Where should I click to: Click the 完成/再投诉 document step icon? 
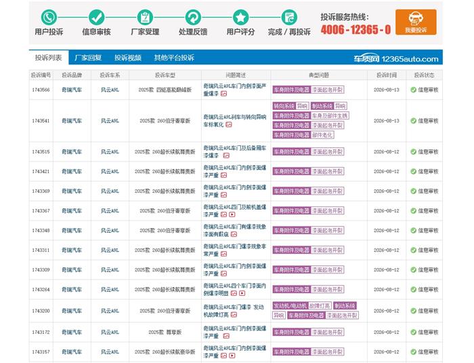click(289, 17)
